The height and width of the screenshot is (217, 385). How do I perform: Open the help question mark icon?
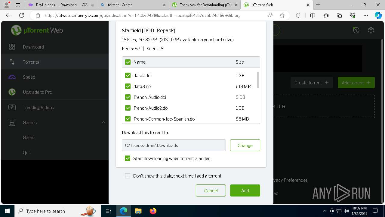point(356,30)
